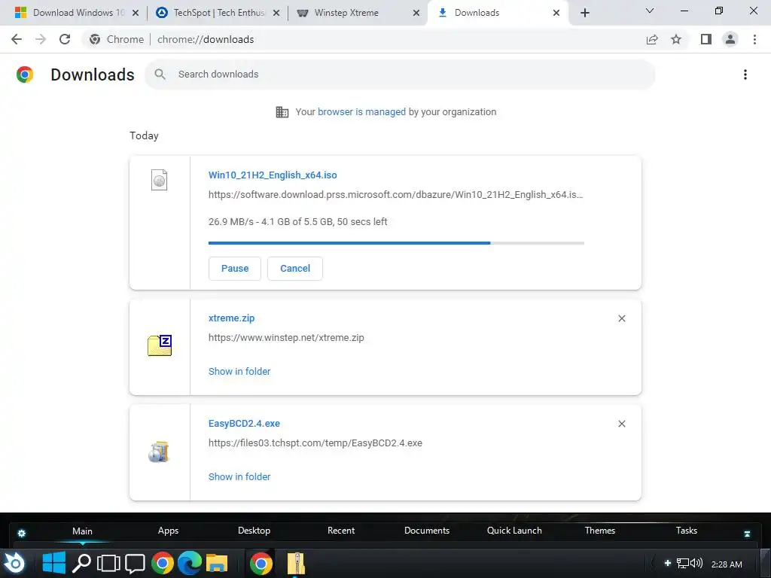Switch to Download Windows 10 tab
The height and width of the screenshot is (578, 771).
[x=78, y=13]
